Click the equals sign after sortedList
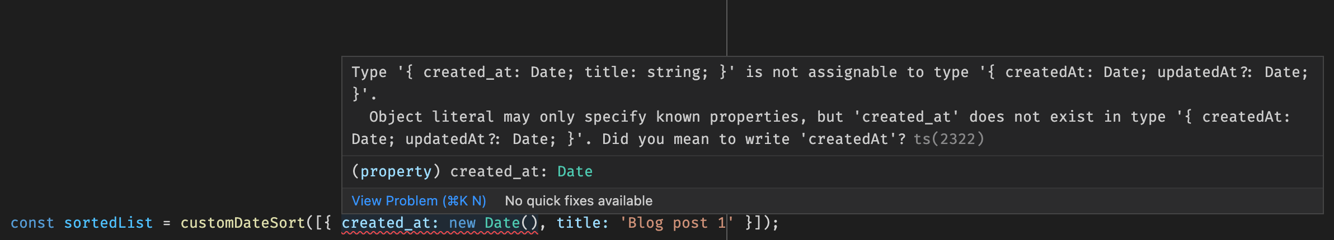Viewport: 1334px width, 240px height. pos(166,223)
